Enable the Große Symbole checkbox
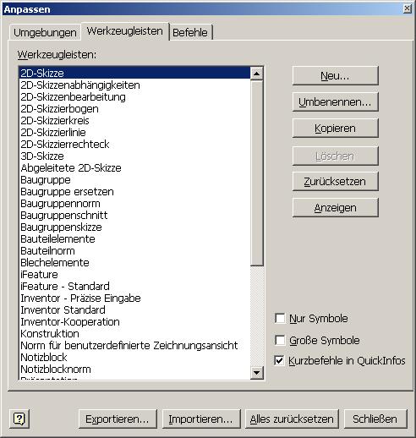 (x=280, y=340)
